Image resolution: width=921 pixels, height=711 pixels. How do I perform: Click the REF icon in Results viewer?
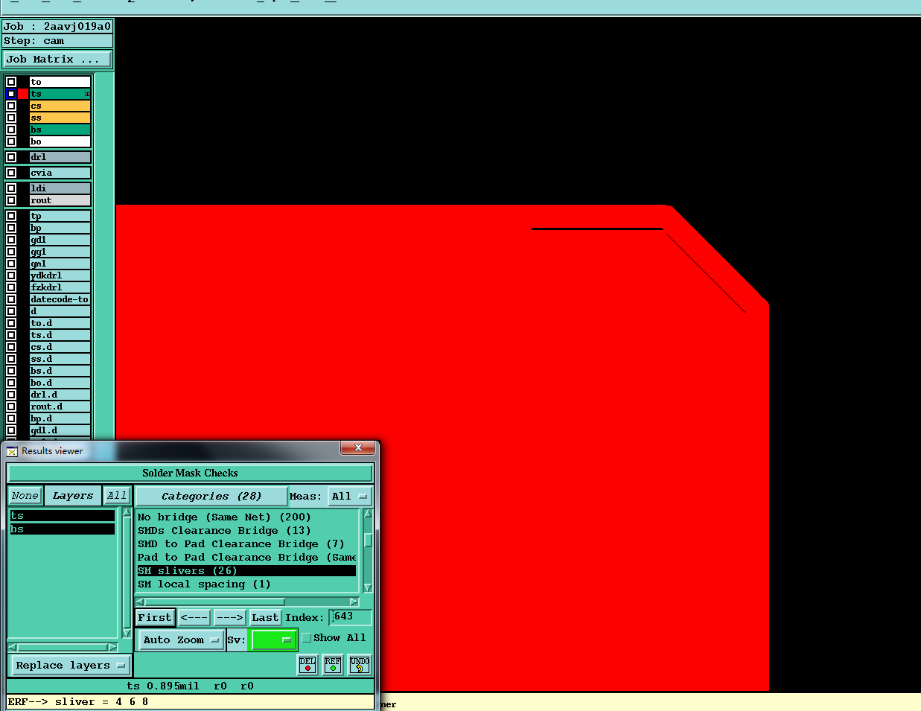tap(333, 665)
